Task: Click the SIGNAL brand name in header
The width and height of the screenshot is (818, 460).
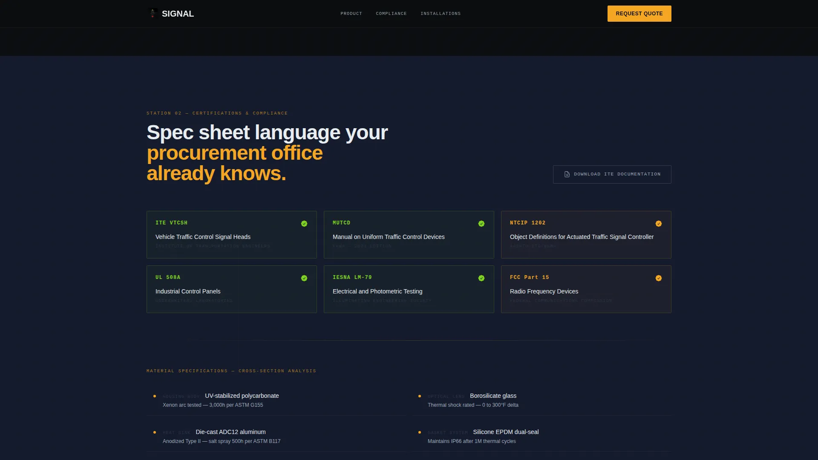Action: 178,14
